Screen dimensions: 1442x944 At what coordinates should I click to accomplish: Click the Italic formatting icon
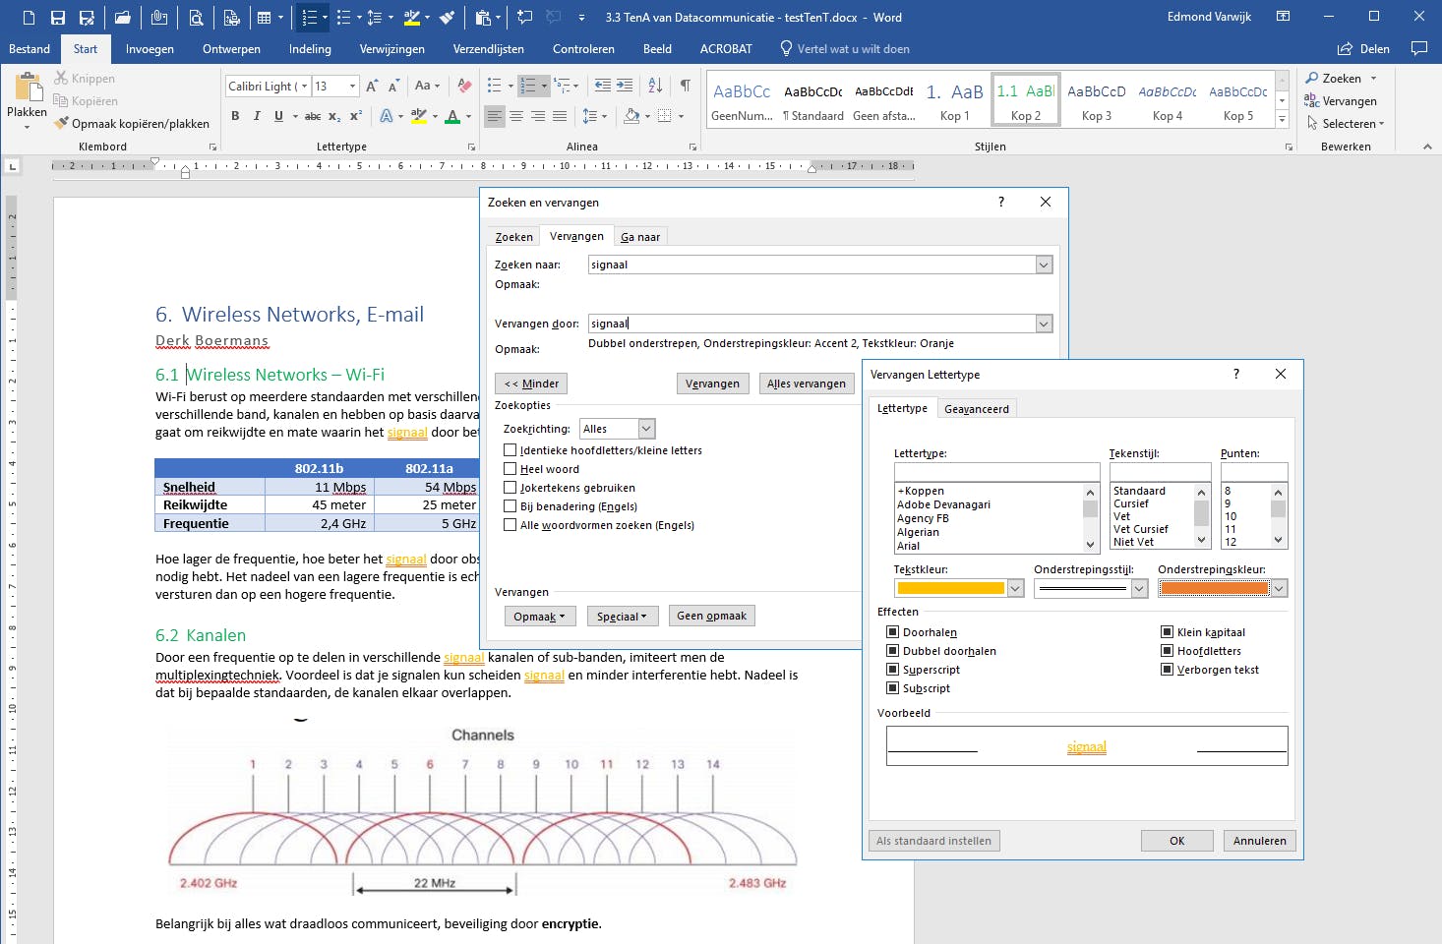257,116
